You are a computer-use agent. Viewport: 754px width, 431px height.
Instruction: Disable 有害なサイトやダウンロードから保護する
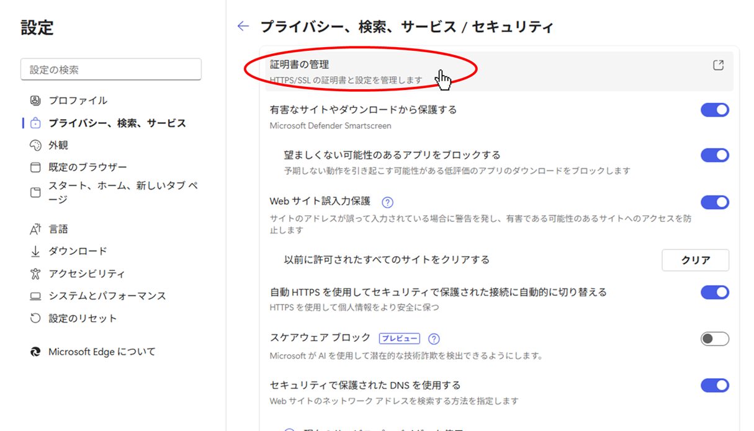(714, 110)
